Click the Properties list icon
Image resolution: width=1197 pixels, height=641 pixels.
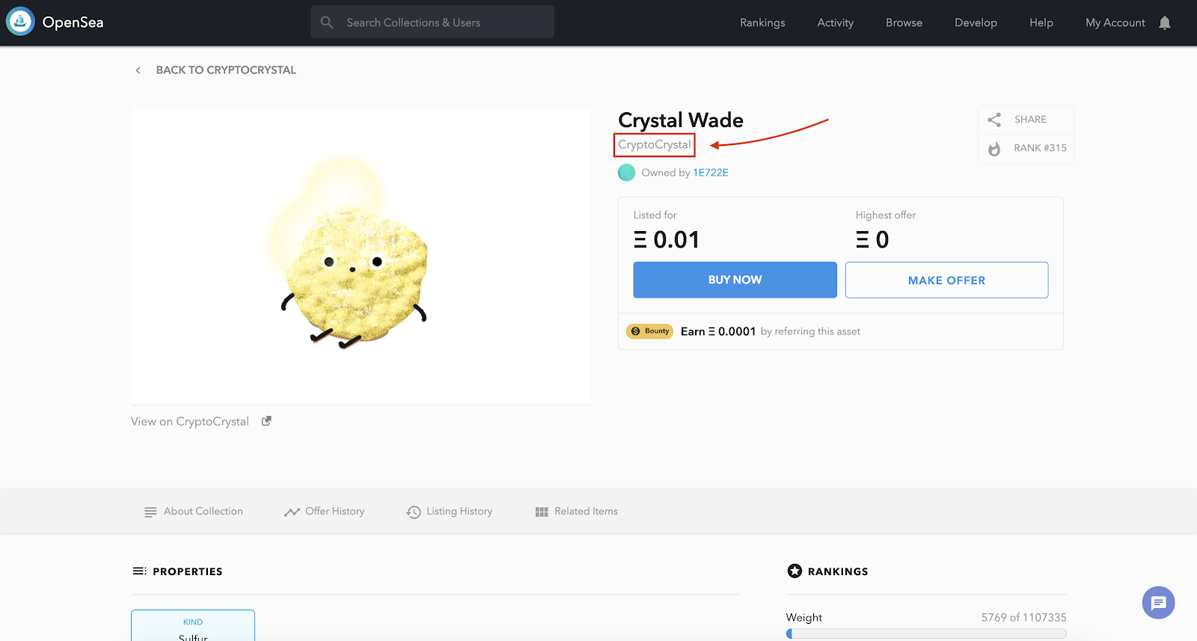pyautogui.click(x=139, y=571)
